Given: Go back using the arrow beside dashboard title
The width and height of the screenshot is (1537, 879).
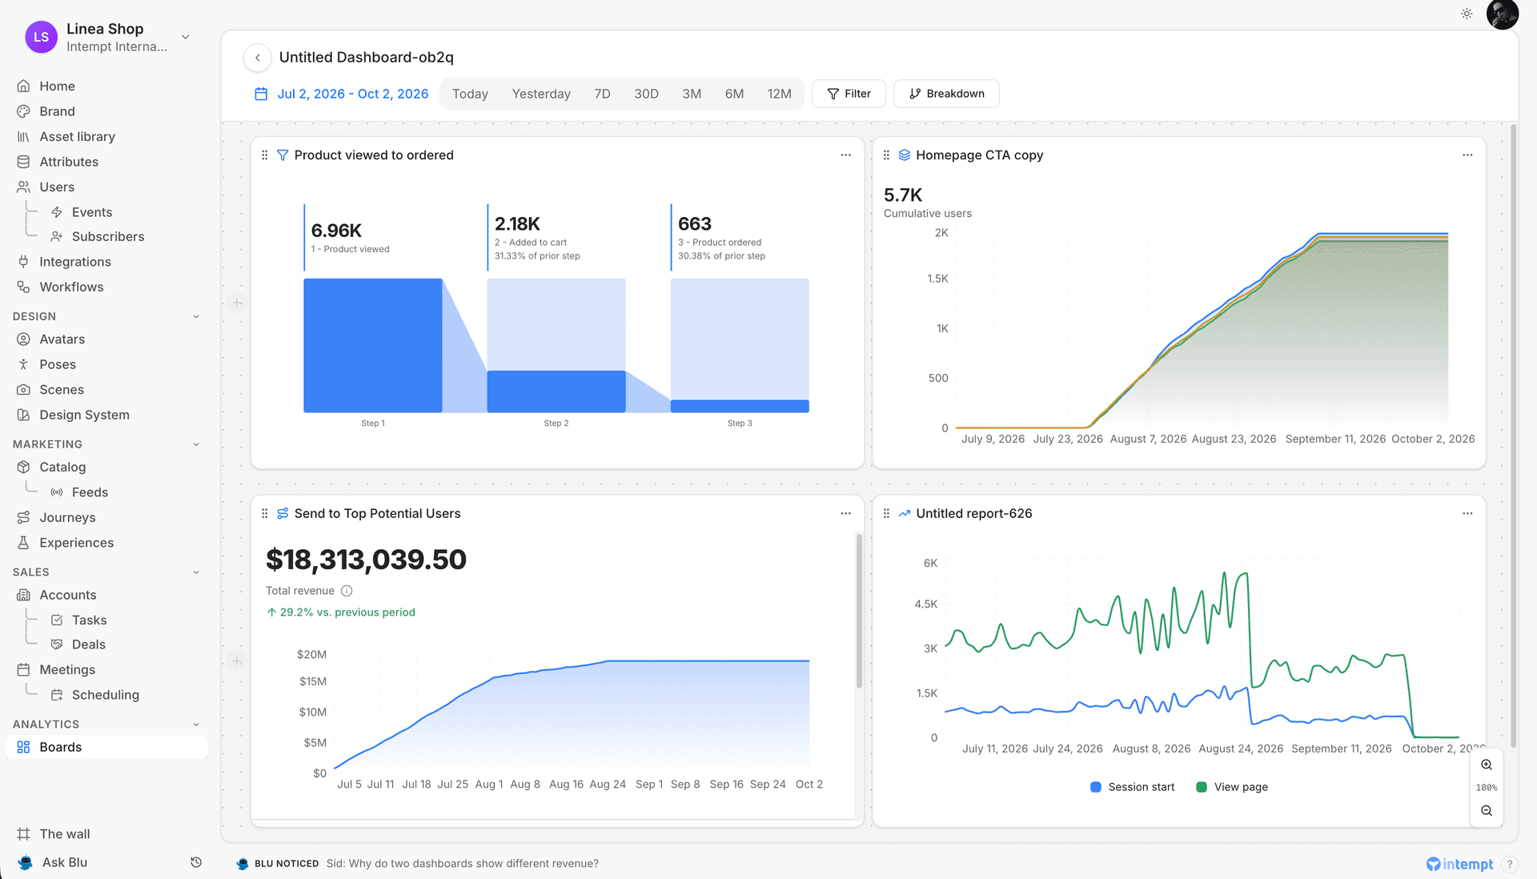Looking at the screenshot, I should (x=257, y=58).
